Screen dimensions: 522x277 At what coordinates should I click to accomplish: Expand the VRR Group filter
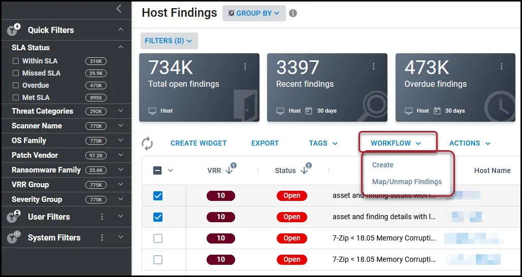120,184
